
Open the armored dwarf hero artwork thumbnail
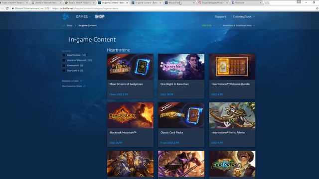pos(131,164)
